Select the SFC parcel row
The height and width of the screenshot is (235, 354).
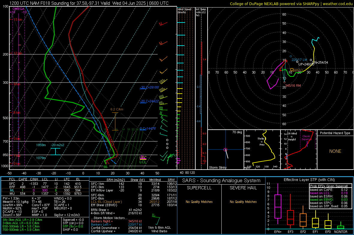click(45, 184)
